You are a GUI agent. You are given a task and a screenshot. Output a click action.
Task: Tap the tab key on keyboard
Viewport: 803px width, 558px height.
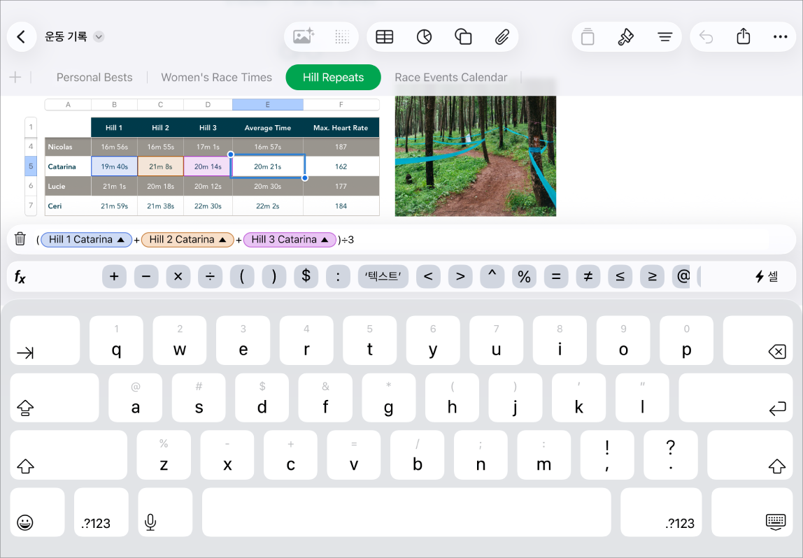45,341
